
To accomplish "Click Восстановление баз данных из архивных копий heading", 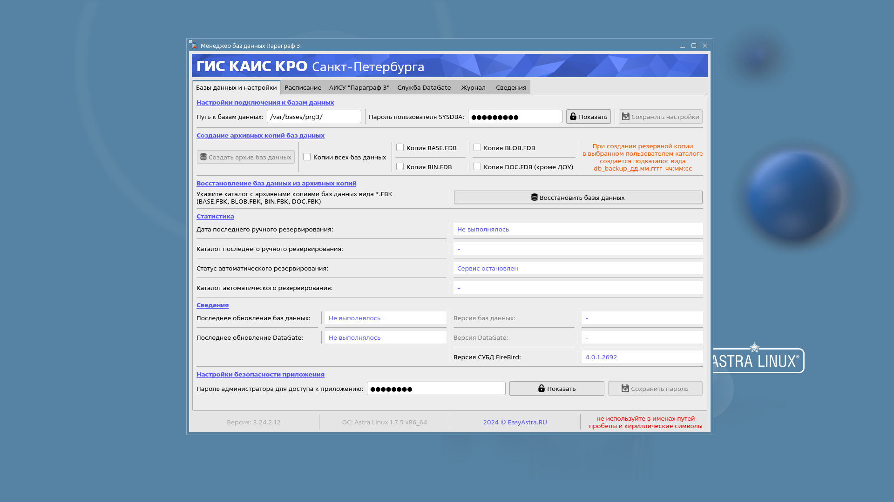I will coord(277,183).
